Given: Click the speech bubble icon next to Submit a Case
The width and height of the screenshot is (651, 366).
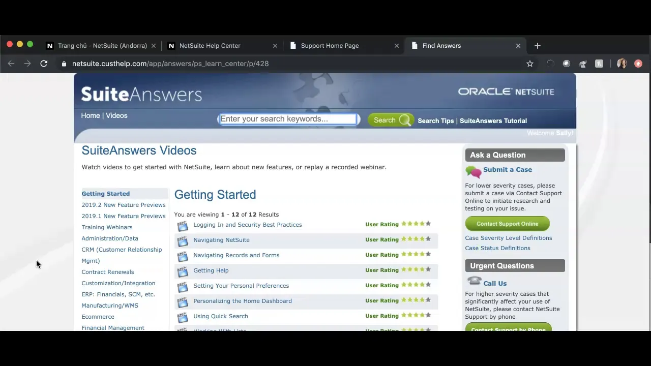Looking at the screenshot, I should [473, 171].
